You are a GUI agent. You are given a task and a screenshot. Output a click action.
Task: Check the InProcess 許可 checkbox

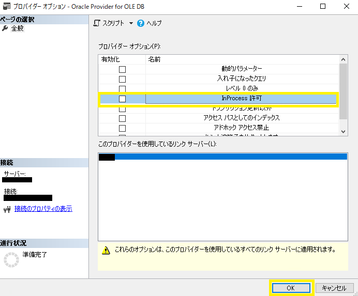point(123,99)
